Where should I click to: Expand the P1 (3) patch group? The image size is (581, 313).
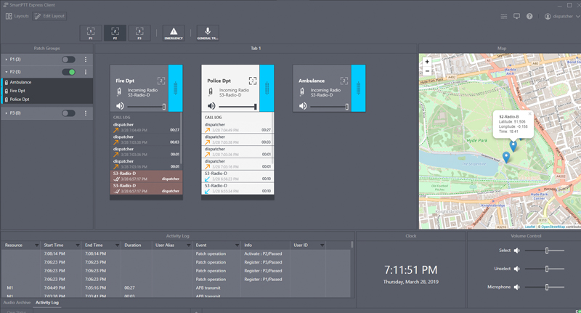tap(7, 60)
